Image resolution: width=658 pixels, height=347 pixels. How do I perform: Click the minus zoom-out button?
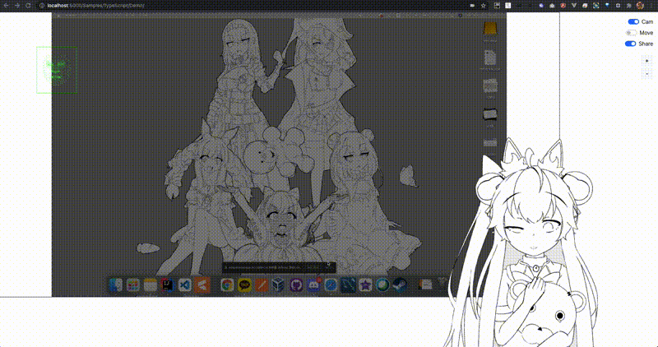pyautogui.click(x=646, y=74)
